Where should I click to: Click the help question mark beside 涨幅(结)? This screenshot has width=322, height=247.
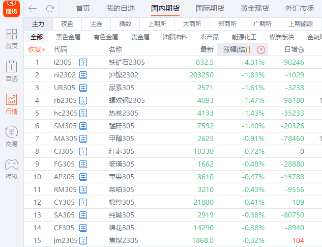261,49
